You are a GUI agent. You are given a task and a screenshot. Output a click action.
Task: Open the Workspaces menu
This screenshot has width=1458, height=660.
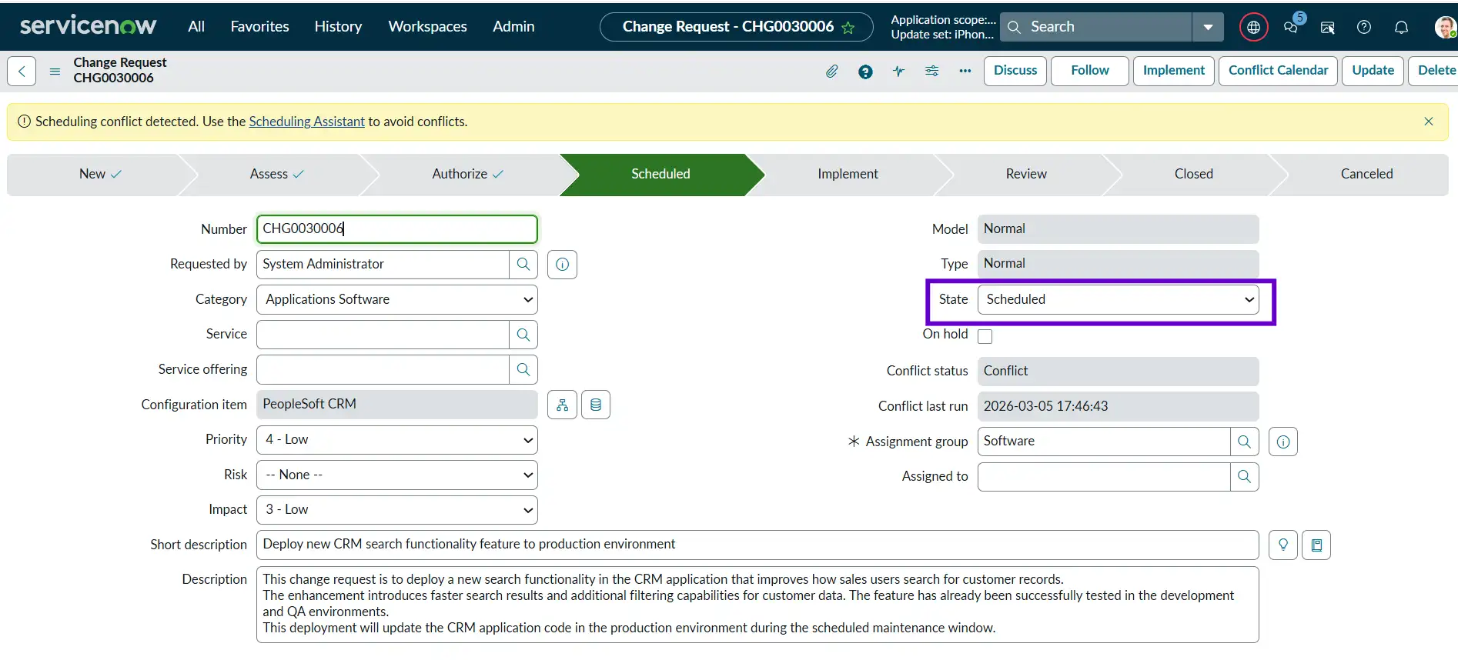pos(427,27)
